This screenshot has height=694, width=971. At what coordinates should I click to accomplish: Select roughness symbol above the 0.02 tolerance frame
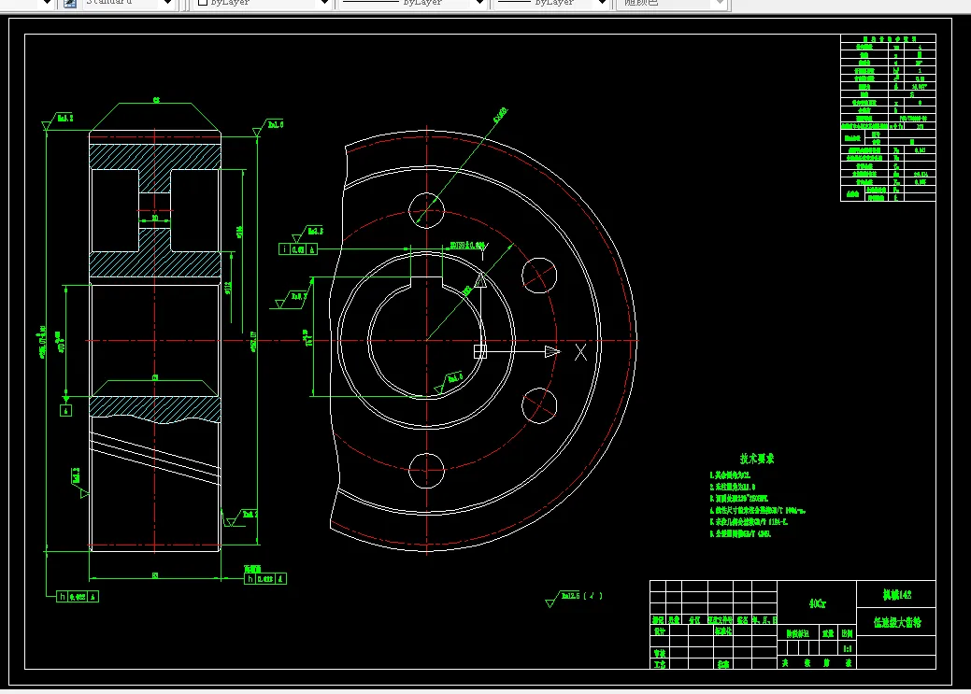(x=307, y=234)
